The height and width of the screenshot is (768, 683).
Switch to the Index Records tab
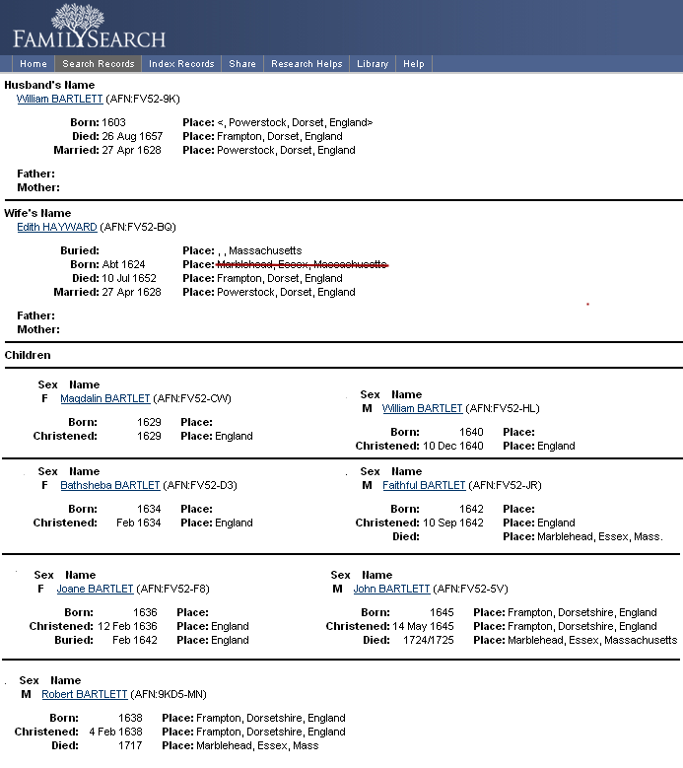coord(181,64)
